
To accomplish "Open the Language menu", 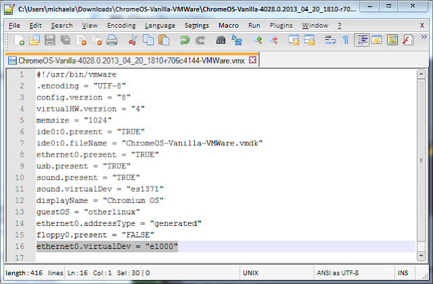I will tap(160, 26).
